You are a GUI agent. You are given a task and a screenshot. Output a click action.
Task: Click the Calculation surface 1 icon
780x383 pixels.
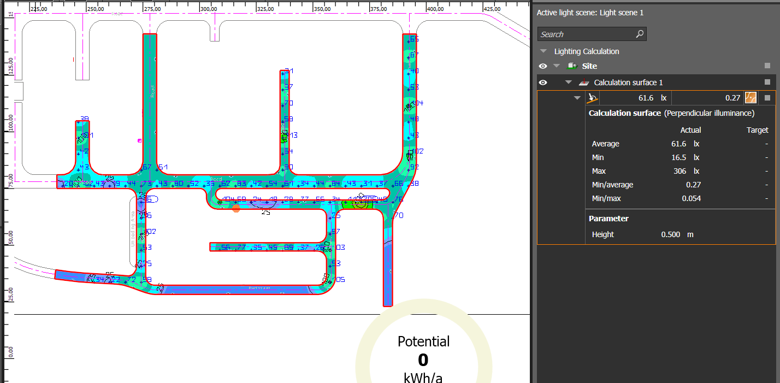pyautogui.click(x=583, y=83)
